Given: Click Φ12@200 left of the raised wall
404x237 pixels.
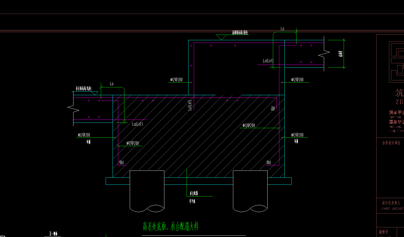Looking at the screenshot, I should point(176,80).
